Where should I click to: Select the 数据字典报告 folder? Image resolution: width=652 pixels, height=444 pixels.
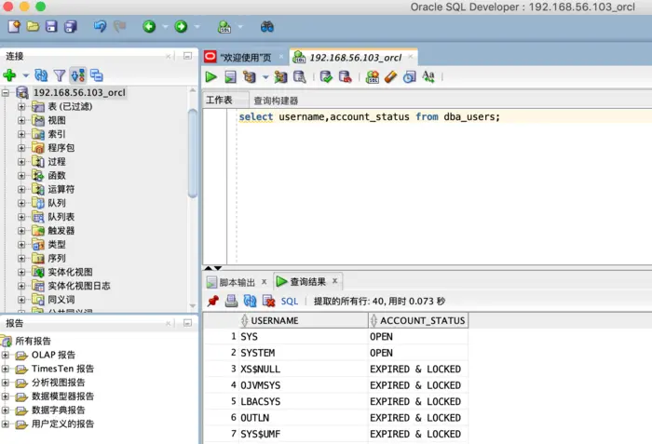(58, 410)
